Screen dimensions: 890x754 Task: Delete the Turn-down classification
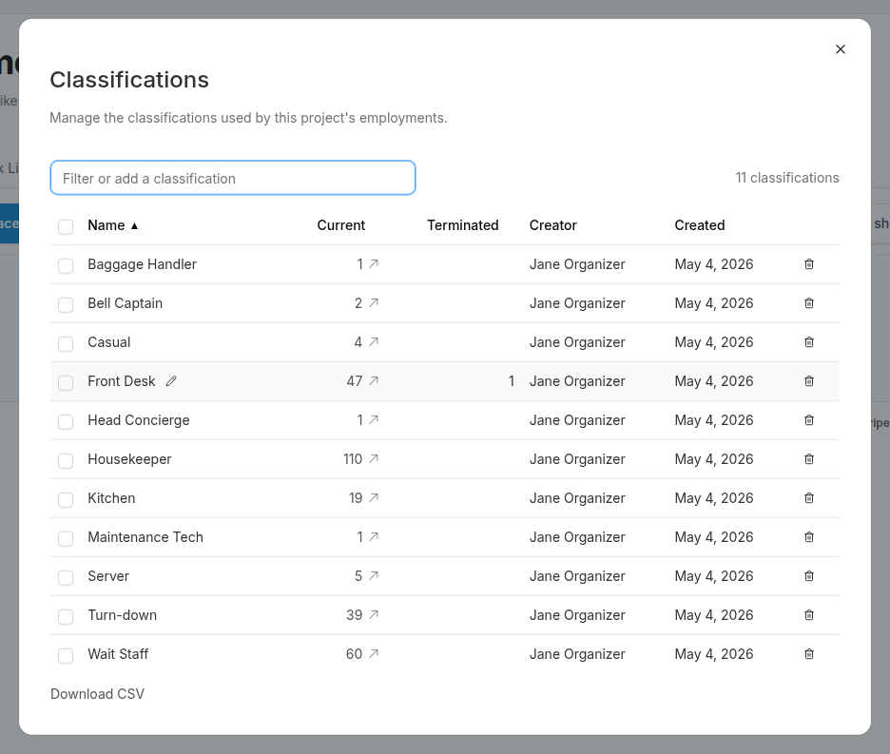point(809,615)
